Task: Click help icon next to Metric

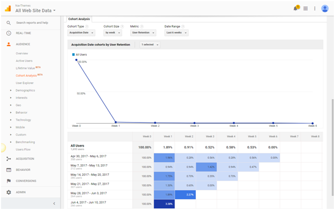Action: (x=142, y=27)
